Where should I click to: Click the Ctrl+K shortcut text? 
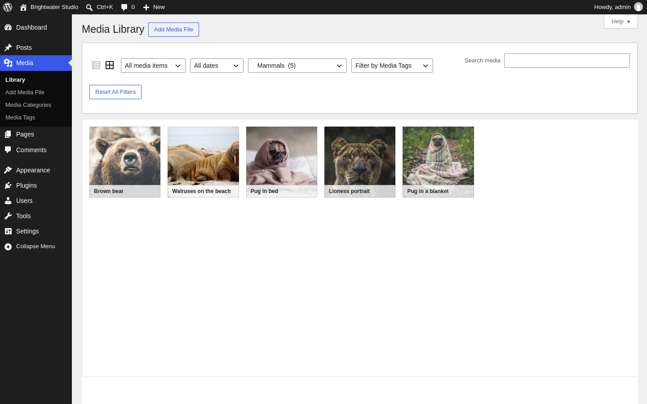pos(105,7)
